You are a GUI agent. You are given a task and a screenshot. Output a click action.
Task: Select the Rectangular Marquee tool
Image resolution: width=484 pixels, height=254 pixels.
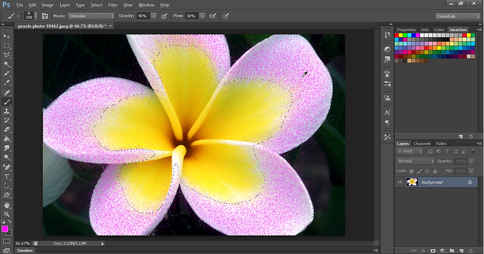(7, 46)
